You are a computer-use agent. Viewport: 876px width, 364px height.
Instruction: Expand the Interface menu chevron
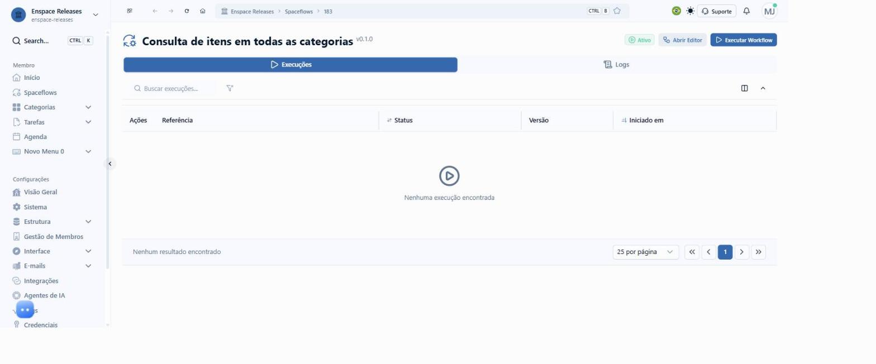(88, 251)
